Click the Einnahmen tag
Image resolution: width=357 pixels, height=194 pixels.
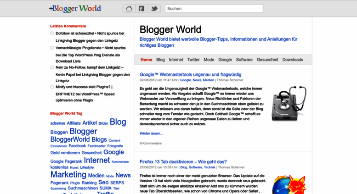coord(59,146)
